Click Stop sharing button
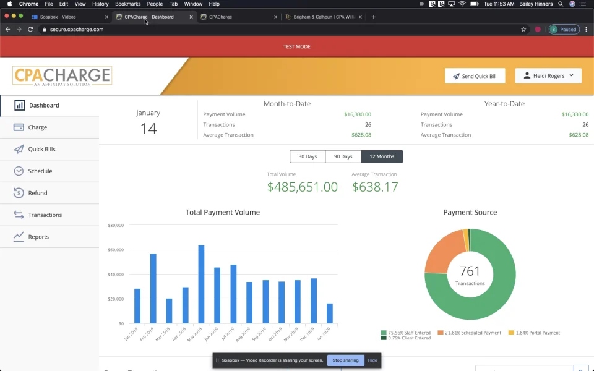The image size is (594, 371). pyautogui.click(x=345, y=360)
